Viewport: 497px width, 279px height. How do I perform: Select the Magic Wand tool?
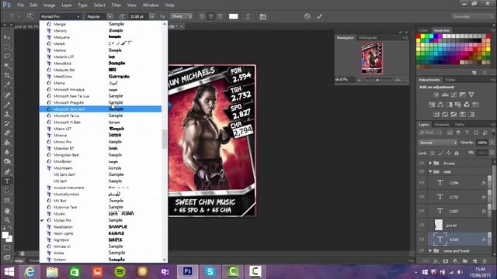7,66
